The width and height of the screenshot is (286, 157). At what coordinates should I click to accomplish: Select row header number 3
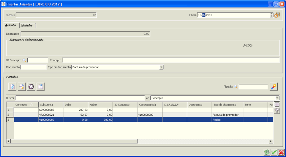pyautogui.click(x=10, y=120)
